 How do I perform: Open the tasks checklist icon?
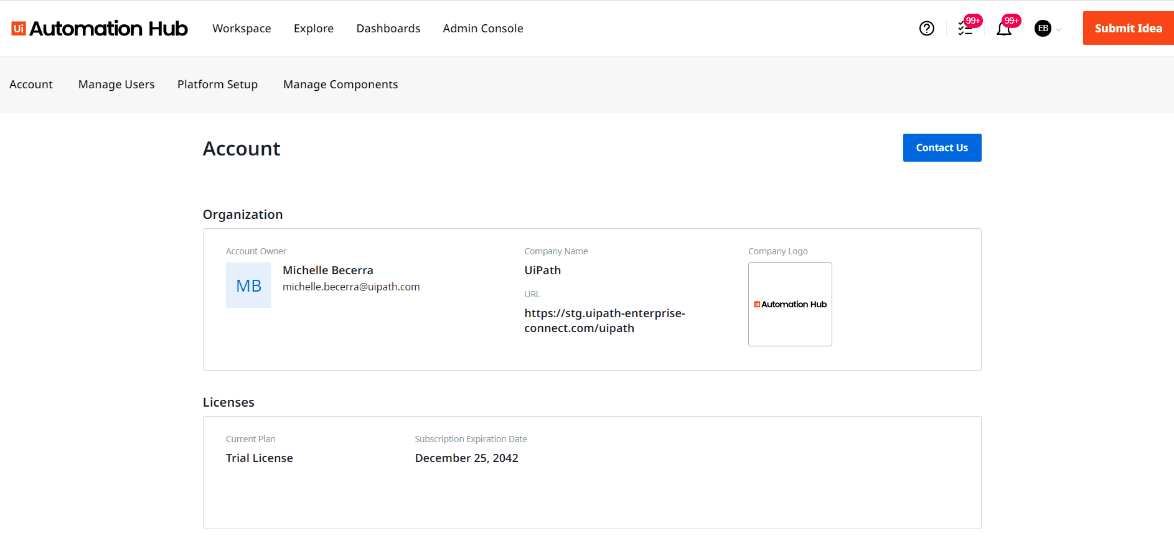coord(965,29)
